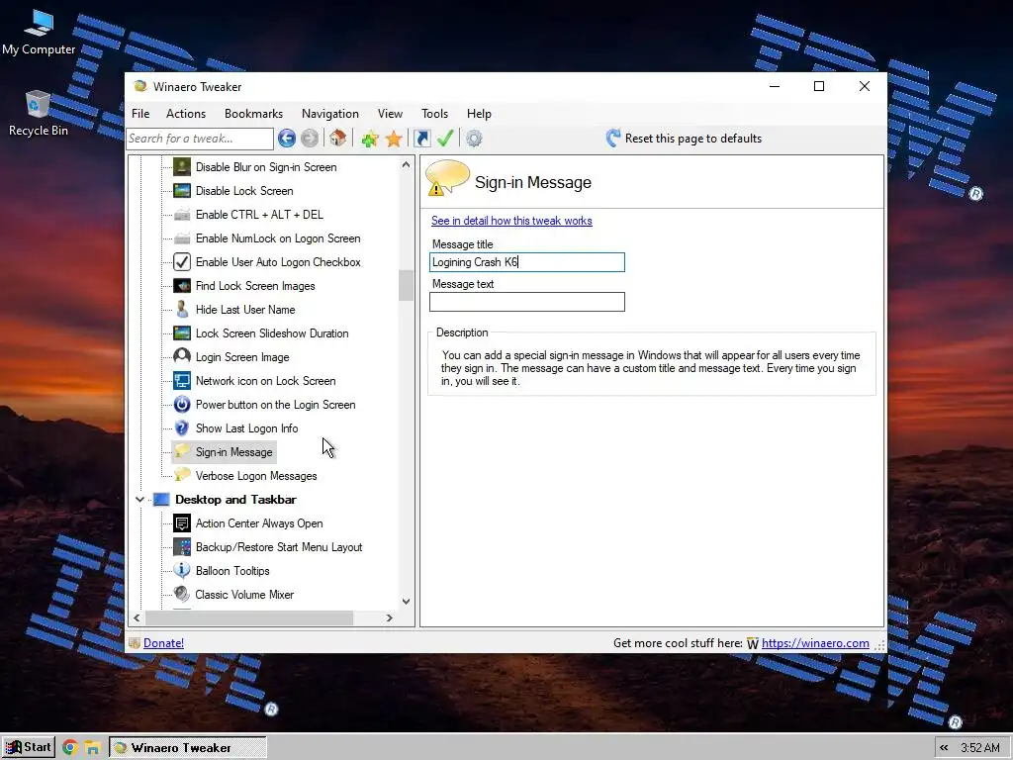Click the Hide Last User Name icon

tap(182, 310)
